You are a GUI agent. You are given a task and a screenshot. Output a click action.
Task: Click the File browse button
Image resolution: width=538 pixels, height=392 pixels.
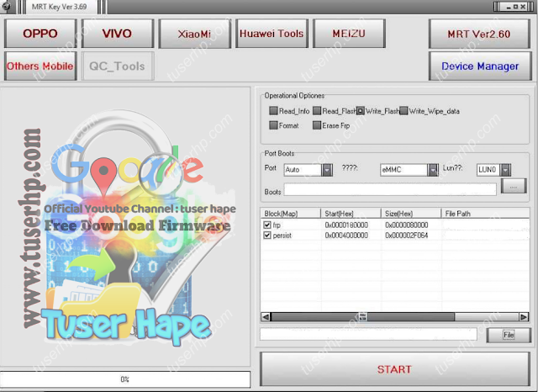click(x=509, y=335)
